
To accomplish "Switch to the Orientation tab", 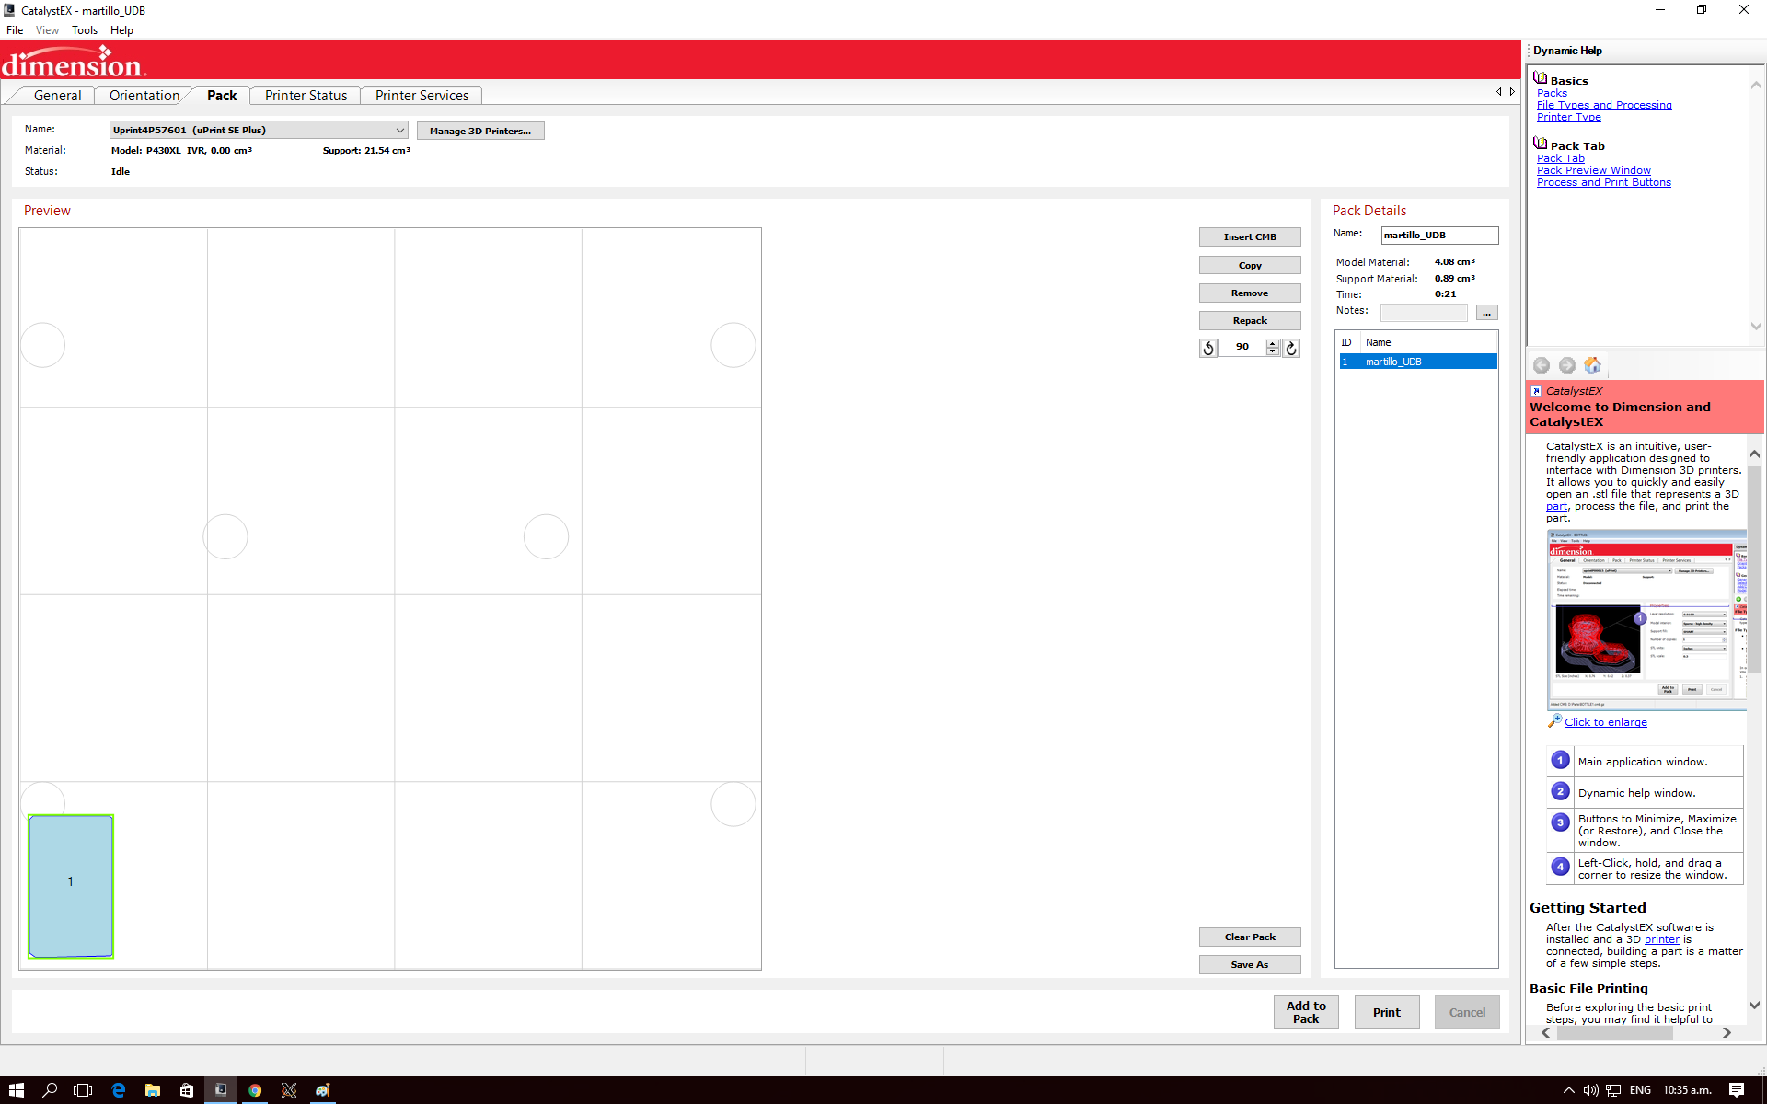I will (144, 96).
